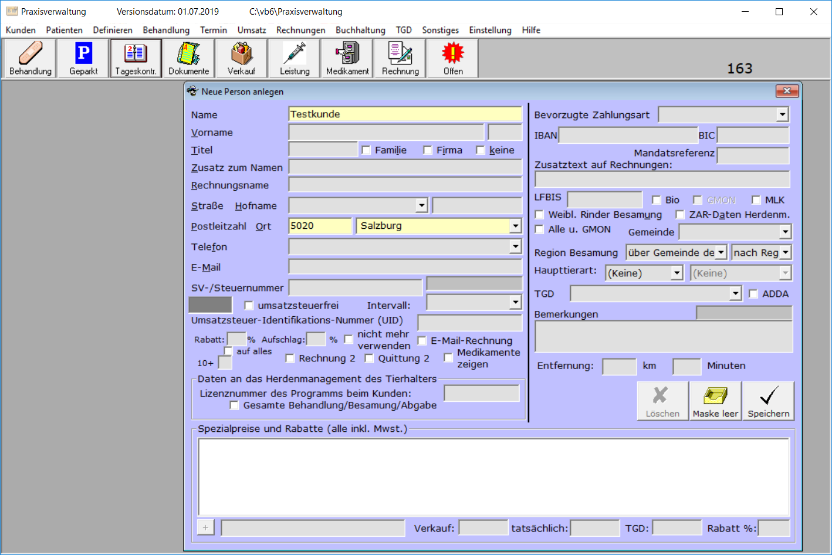The height and width of the screenshot is (555, 832).
Task: Tick the keine checkbox
Action: [481, 150]
